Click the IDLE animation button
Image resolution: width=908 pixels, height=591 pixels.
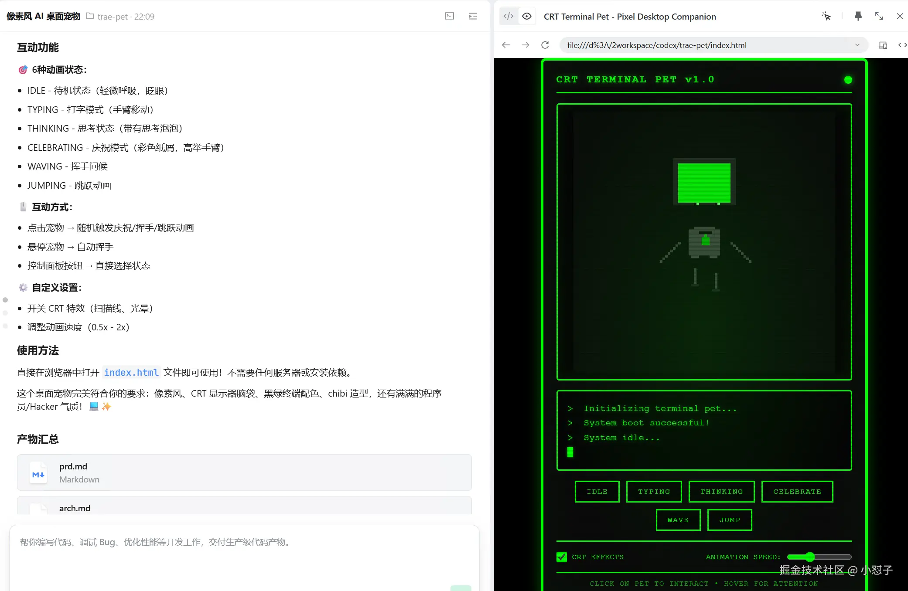pyautogui.click(x=597, y=492)
